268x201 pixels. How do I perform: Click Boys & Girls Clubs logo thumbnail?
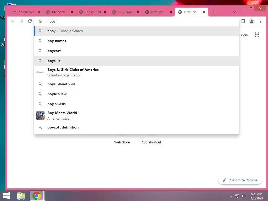coord(40,72)
